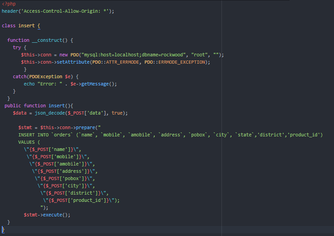The height and width of the screenshot is (236, 334).
Task: Click the 'setAttribute' method call
Action: point(73,62)
